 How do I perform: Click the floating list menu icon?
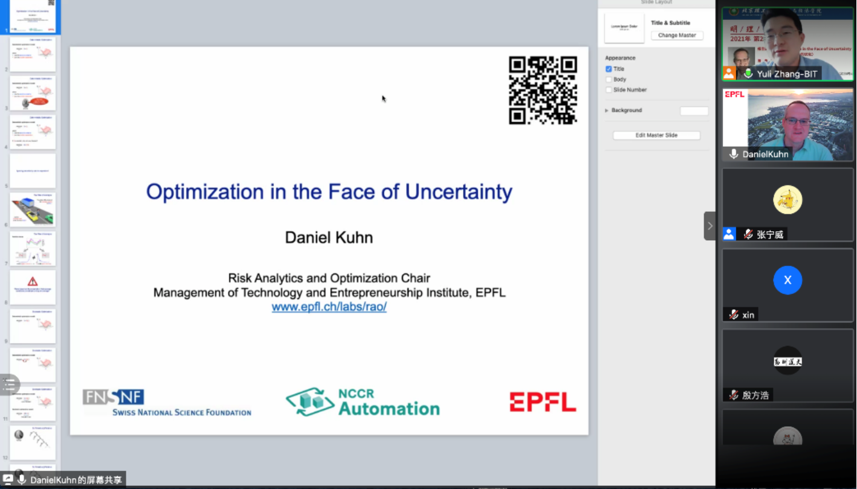(x=9, y=385)
